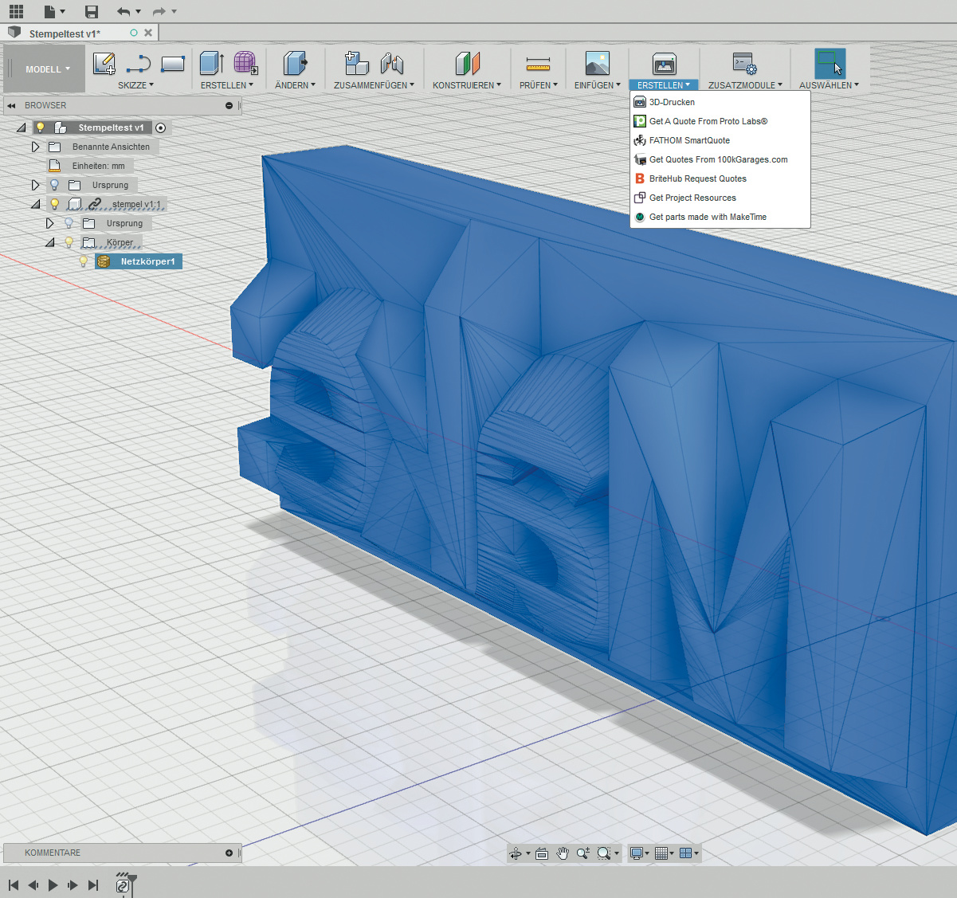Click the save disk icon
The width and height of the screenshot is (957, 898).
92,11
